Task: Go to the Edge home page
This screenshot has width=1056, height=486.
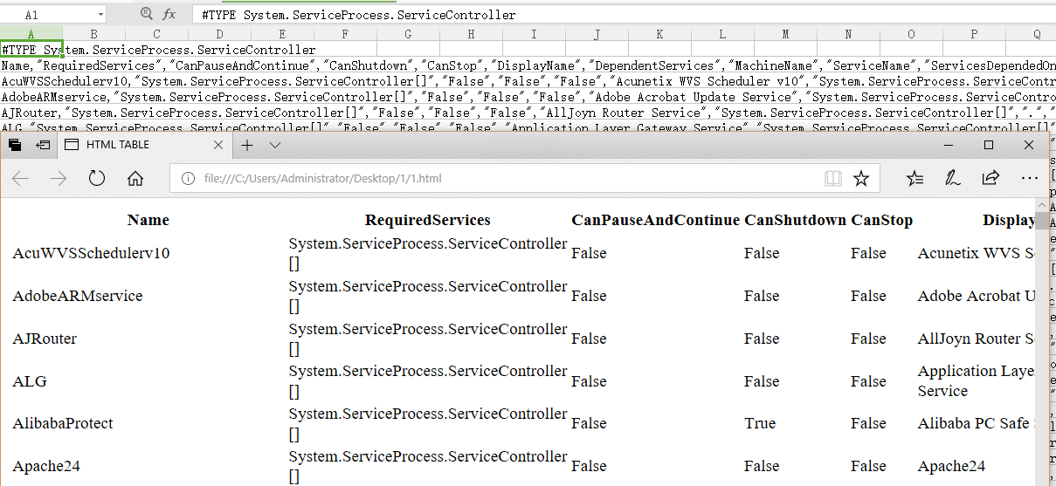Action: point(135,178)
